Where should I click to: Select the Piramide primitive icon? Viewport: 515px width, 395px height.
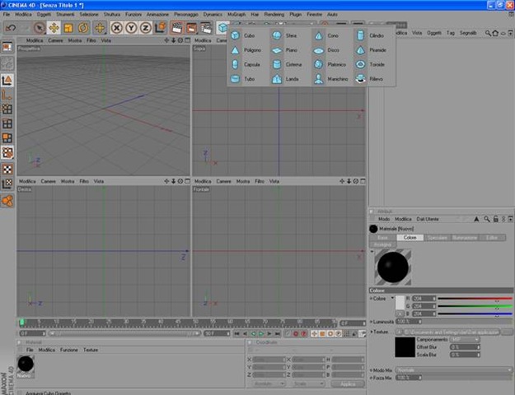pos(360,50)
